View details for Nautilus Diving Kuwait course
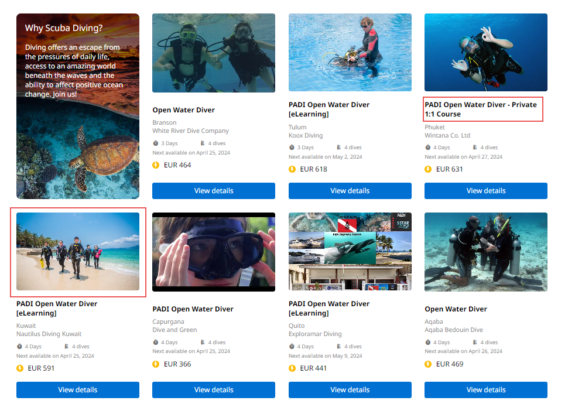 (78, 390)
